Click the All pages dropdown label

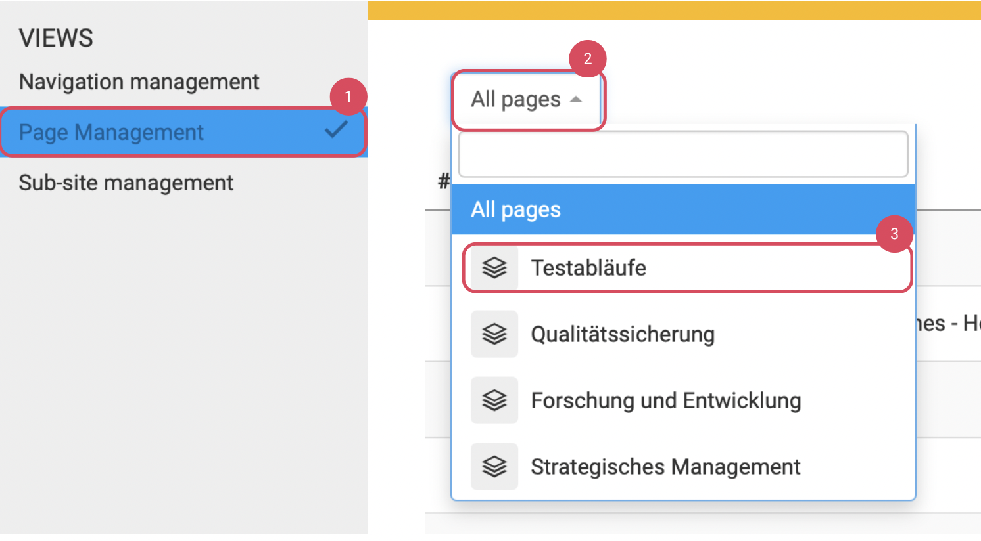pyautogui.click(x=515, y=100)
